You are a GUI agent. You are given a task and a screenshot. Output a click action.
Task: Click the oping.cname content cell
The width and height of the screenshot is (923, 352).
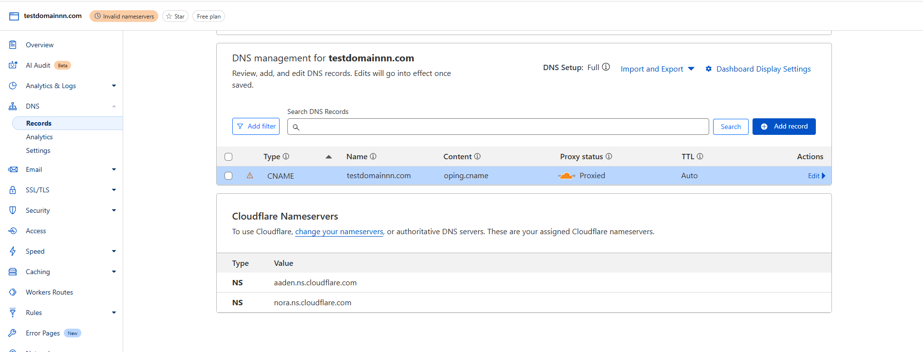pos(466,176)
